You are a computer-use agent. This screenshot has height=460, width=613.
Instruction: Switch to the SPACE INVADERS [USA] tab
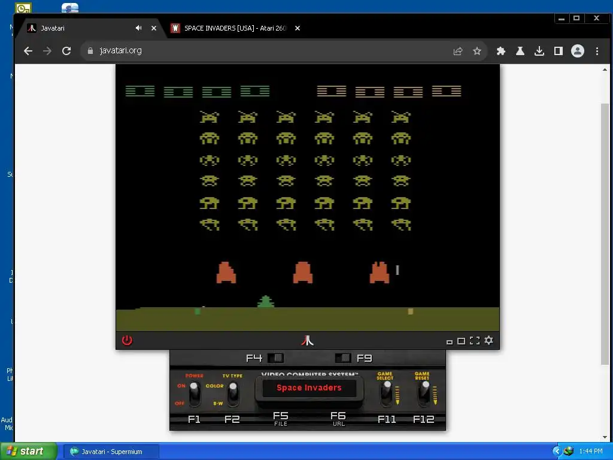(x=235, y=28)
